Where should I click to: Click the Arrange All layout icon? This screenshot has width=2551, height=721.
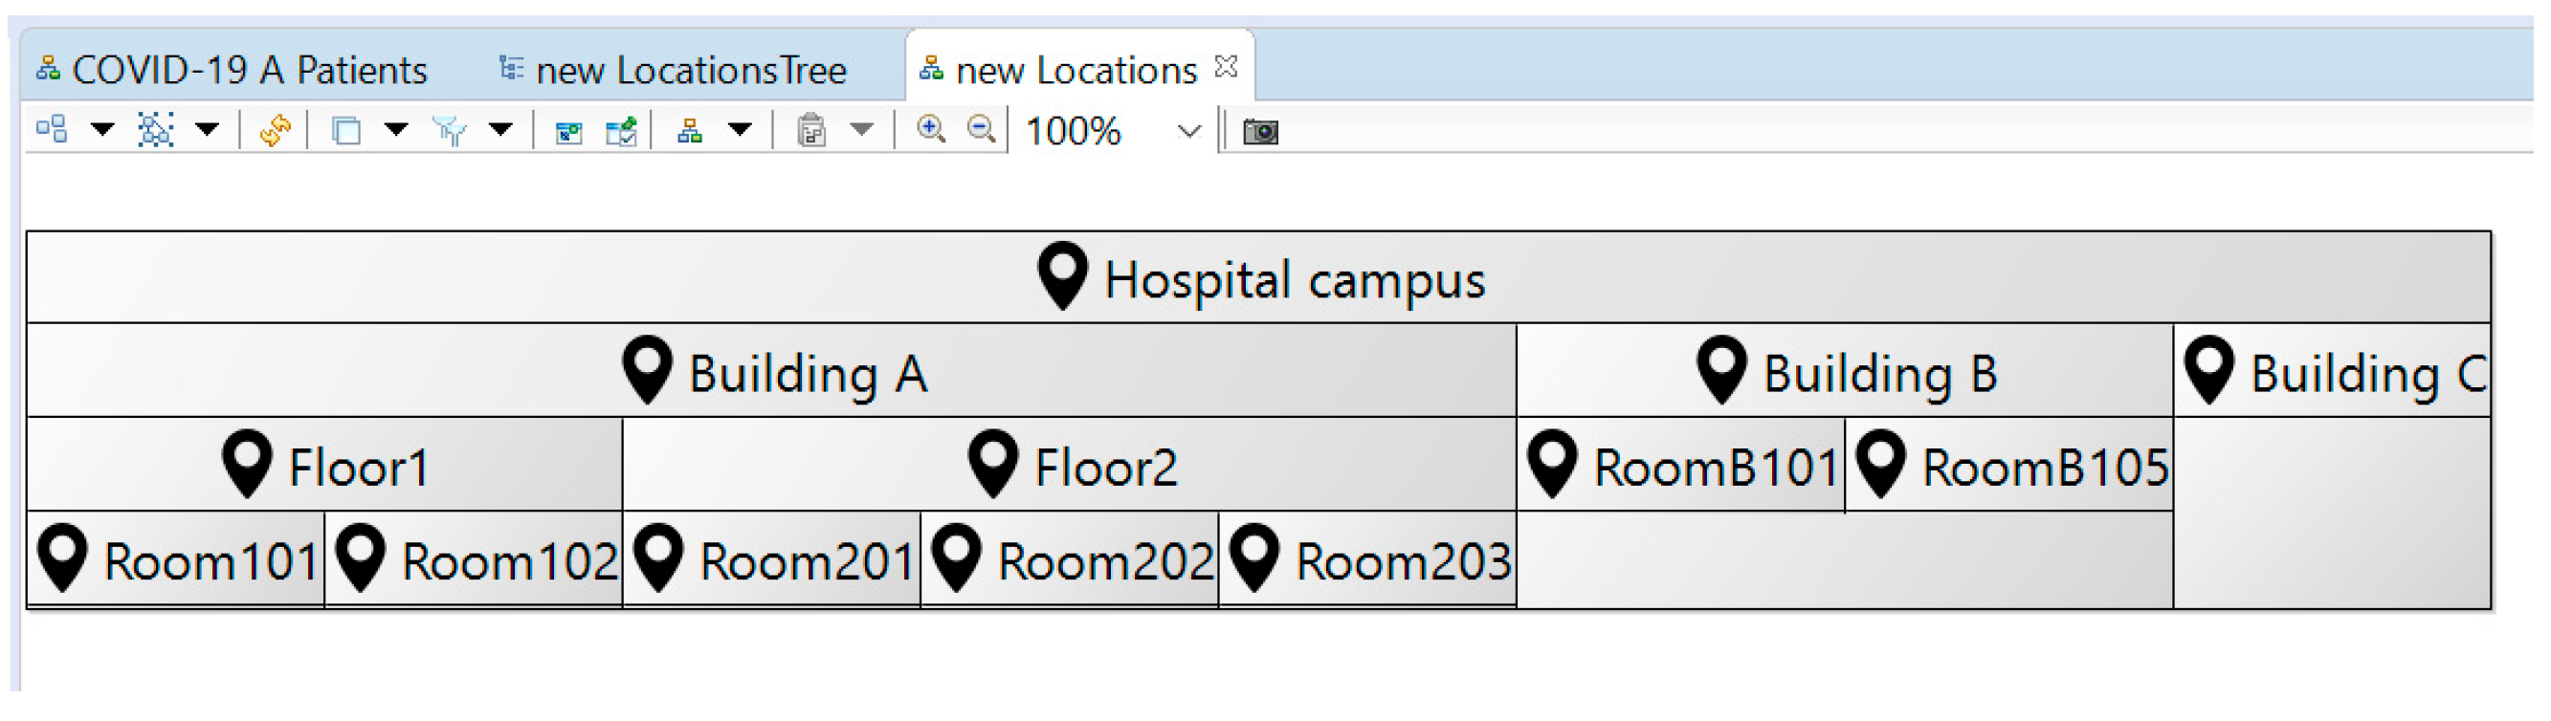tap(52, 129)
